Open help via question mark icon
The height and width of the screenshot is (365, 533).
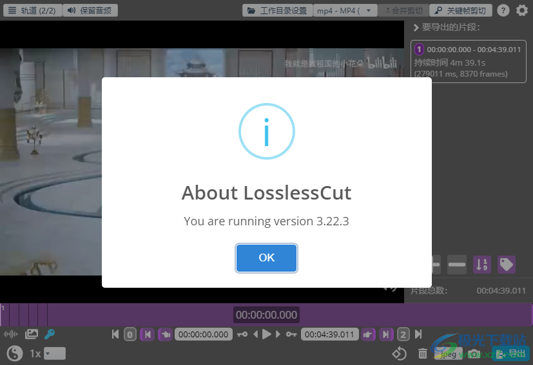pyautogui.click(x=503, y=10)
